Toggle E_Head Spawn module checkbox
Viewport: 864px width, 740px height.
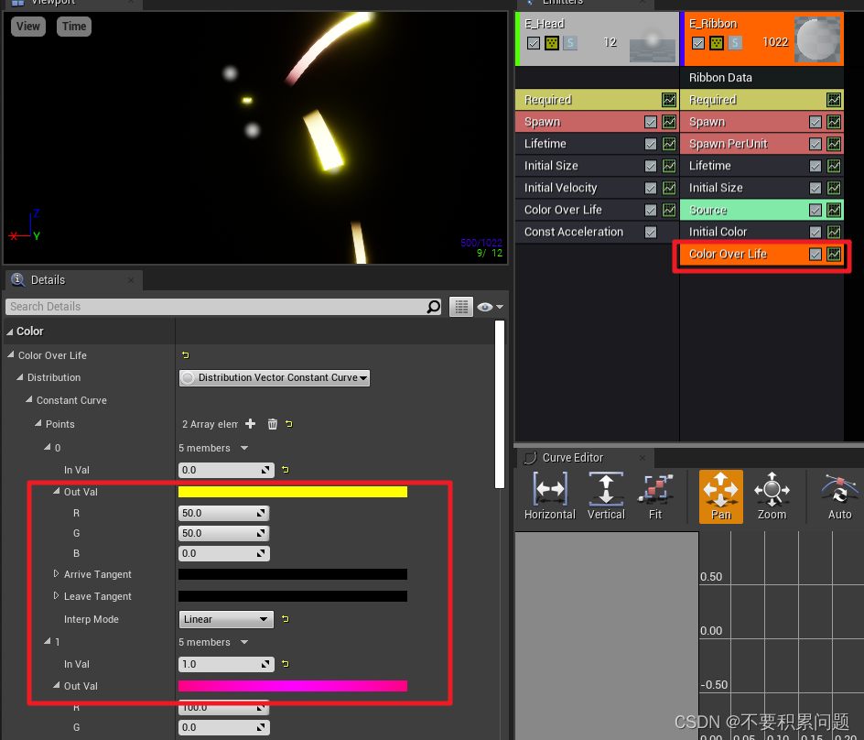click(x=651, y=122)
